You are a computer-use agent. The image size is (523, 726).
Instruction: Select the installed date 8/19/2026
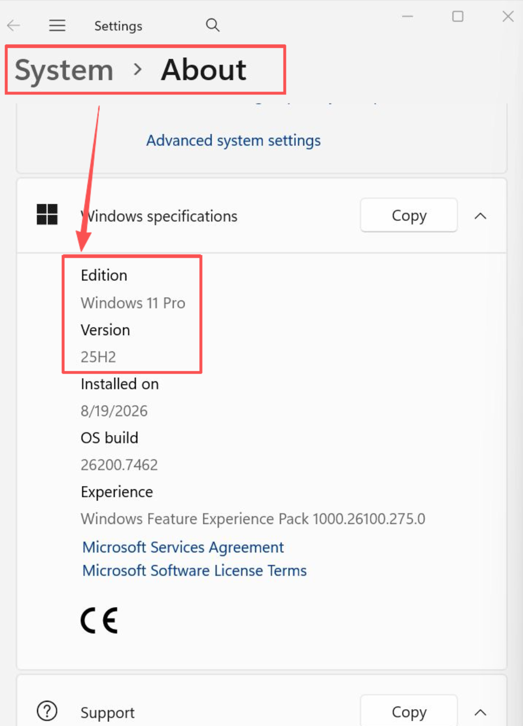(114, 411)
